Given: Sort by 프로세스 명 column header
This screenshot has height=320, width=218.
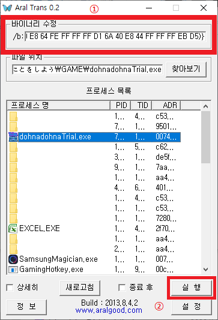Looking at the screenshot, I should tap(59, 105).
